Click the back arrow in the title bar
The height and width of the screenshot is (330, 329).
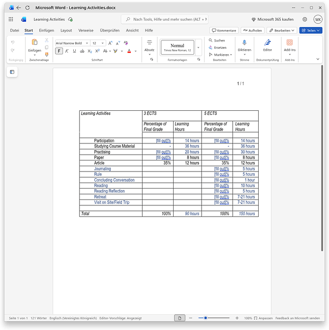point(19,8)
